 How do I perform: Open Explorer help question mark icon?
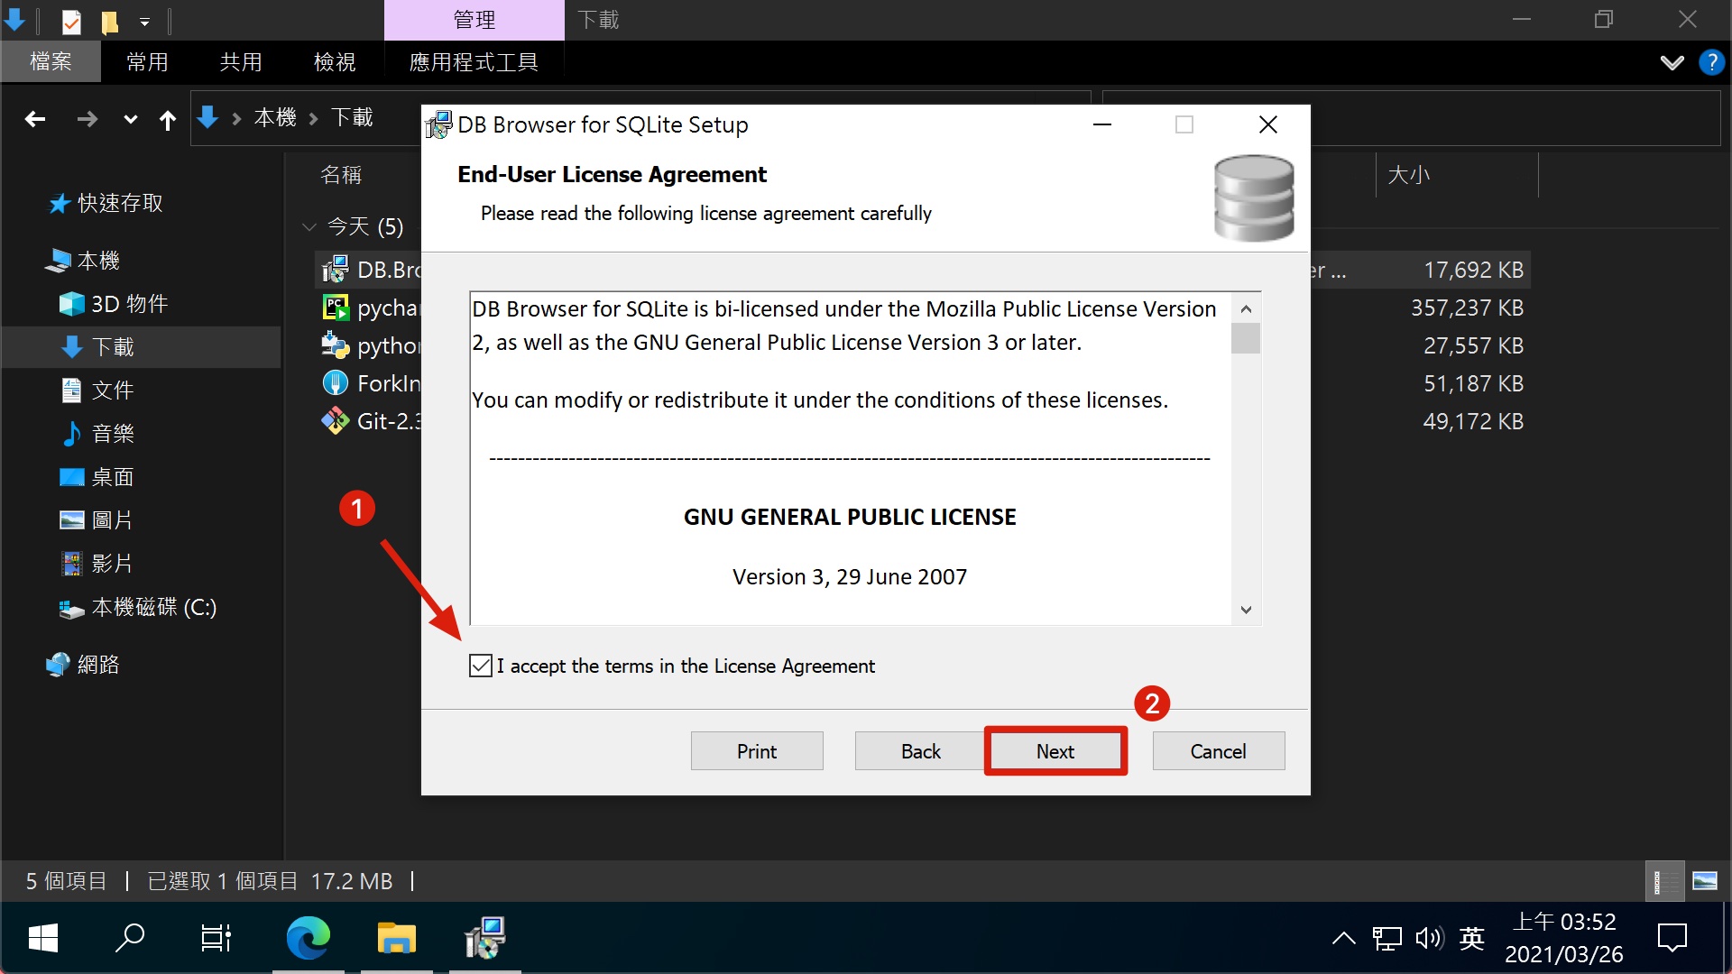point(1711,62)
